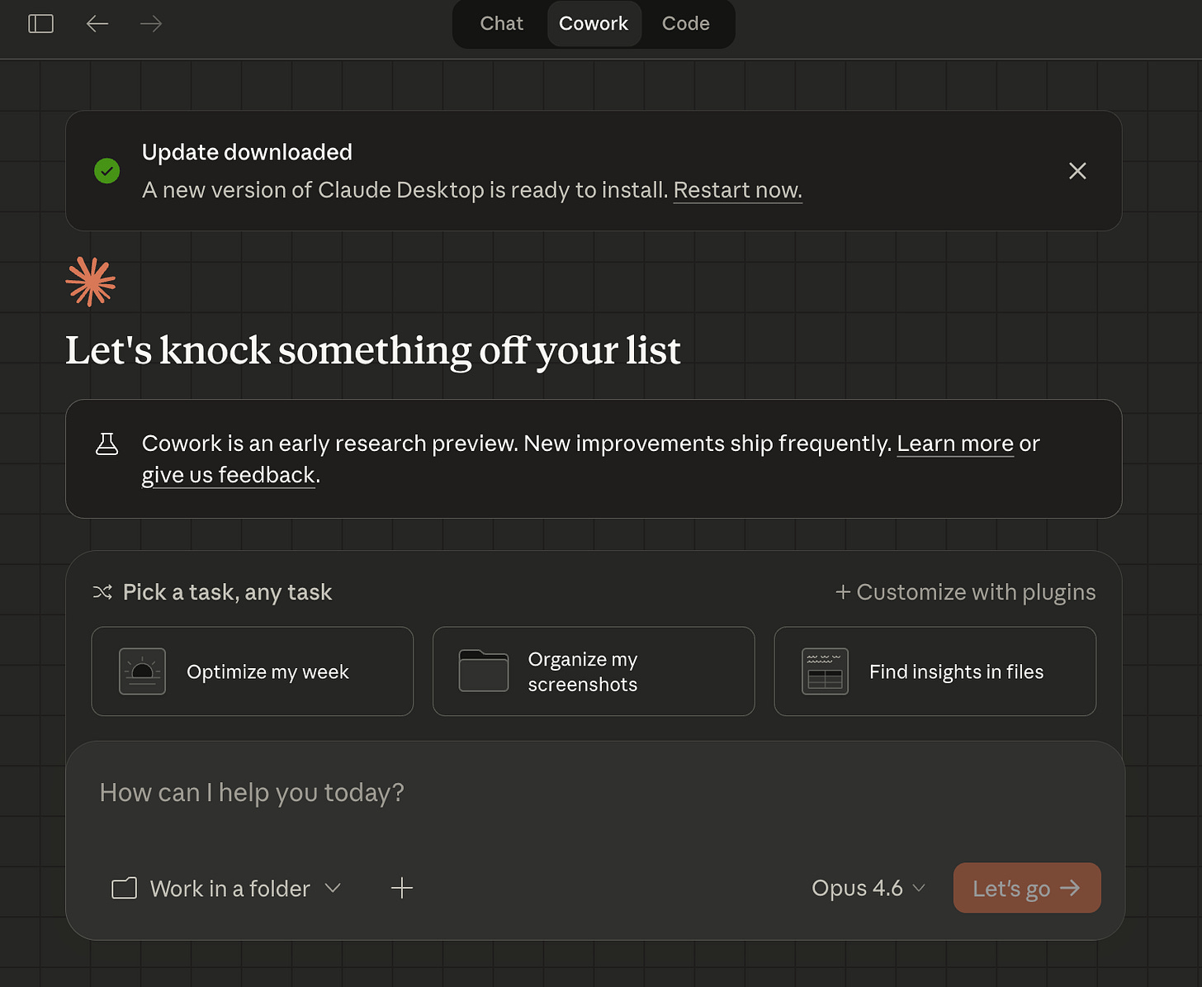
Task: Click Customize with plugins
Action: [x=965, y=592]
